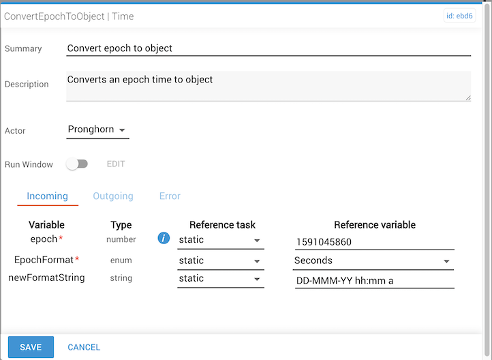
Task: Click the Description text area
Action: click(268, 86)
